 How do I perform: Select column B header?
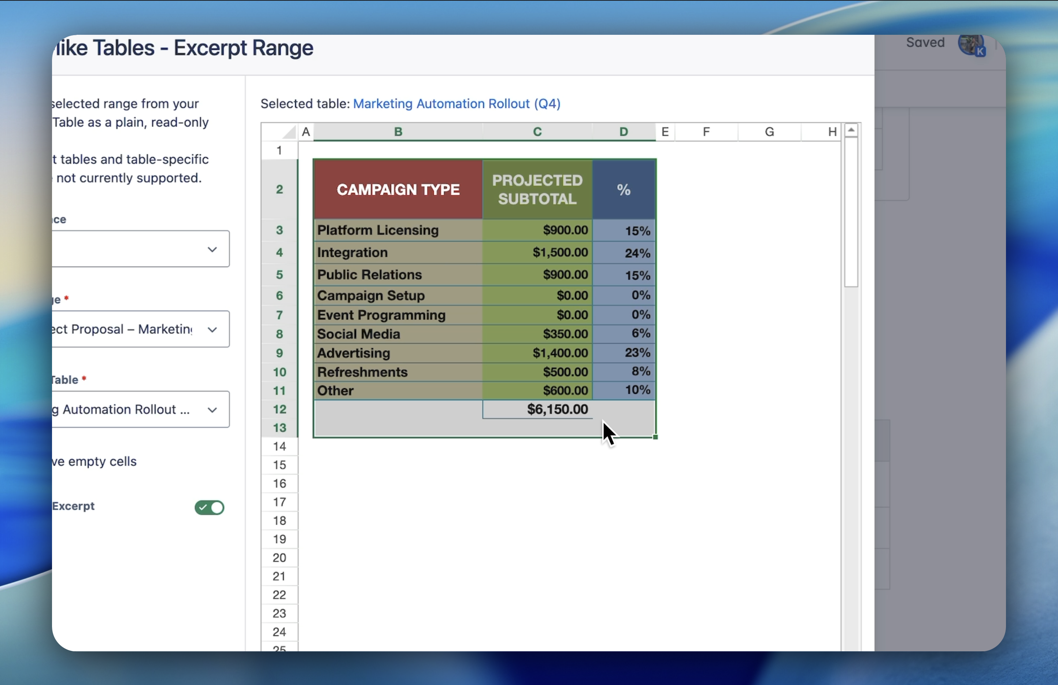[398, 132]
